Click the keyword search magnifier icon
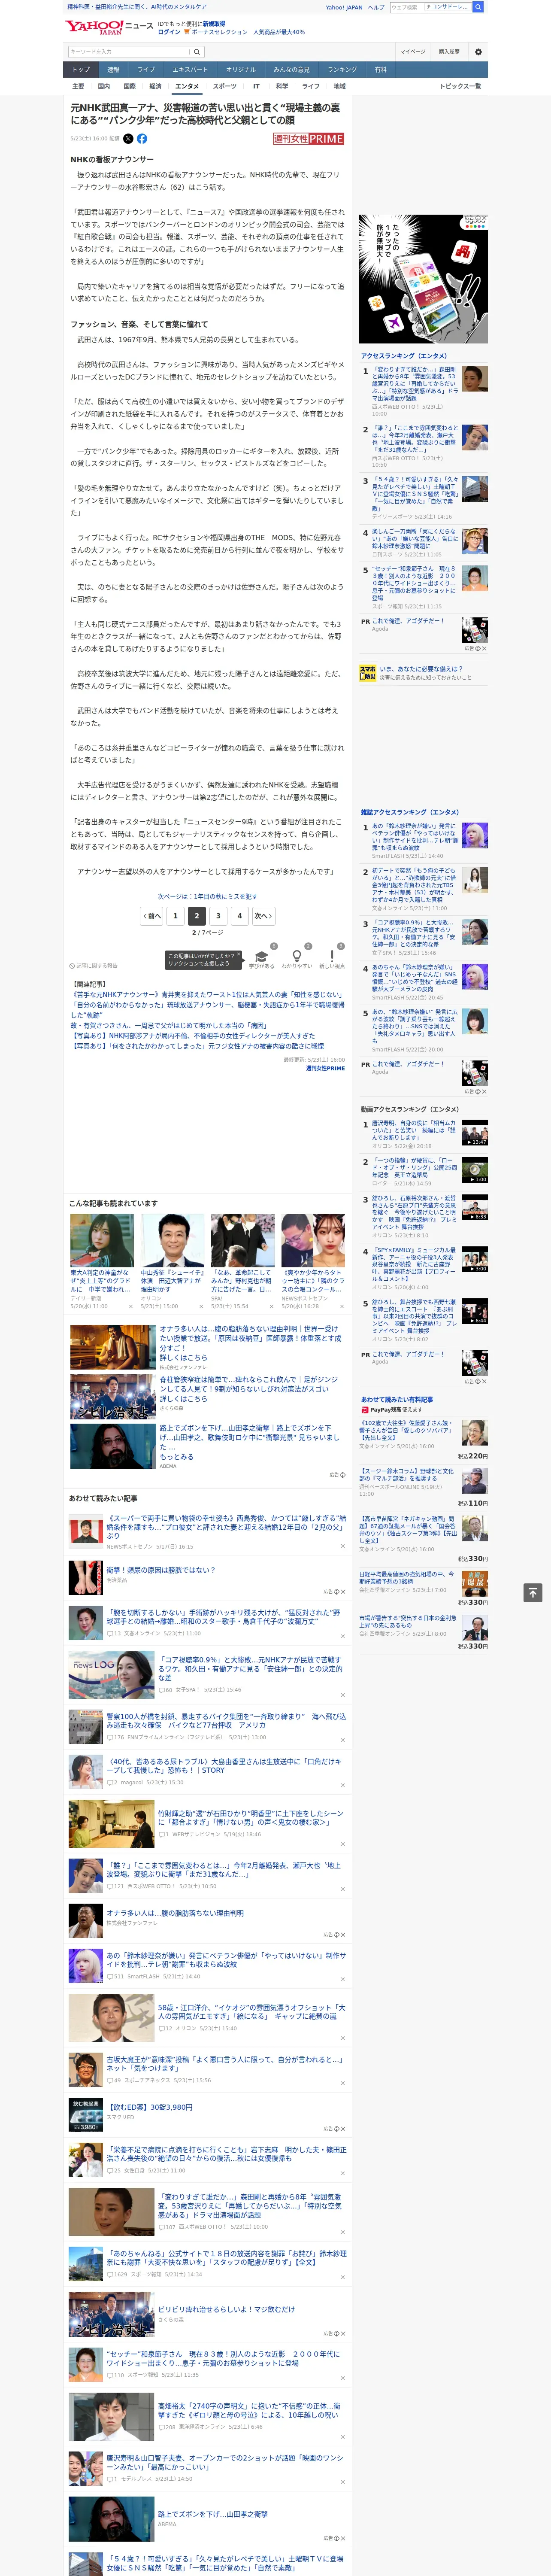This screenshot has height=2576, width=551. 197,52
